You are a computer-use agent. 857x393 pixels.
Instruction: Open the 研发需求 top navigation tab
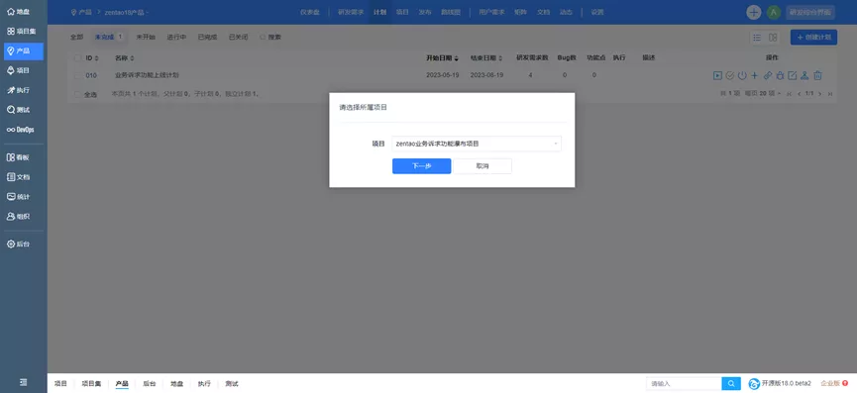[x=351, y=12]
